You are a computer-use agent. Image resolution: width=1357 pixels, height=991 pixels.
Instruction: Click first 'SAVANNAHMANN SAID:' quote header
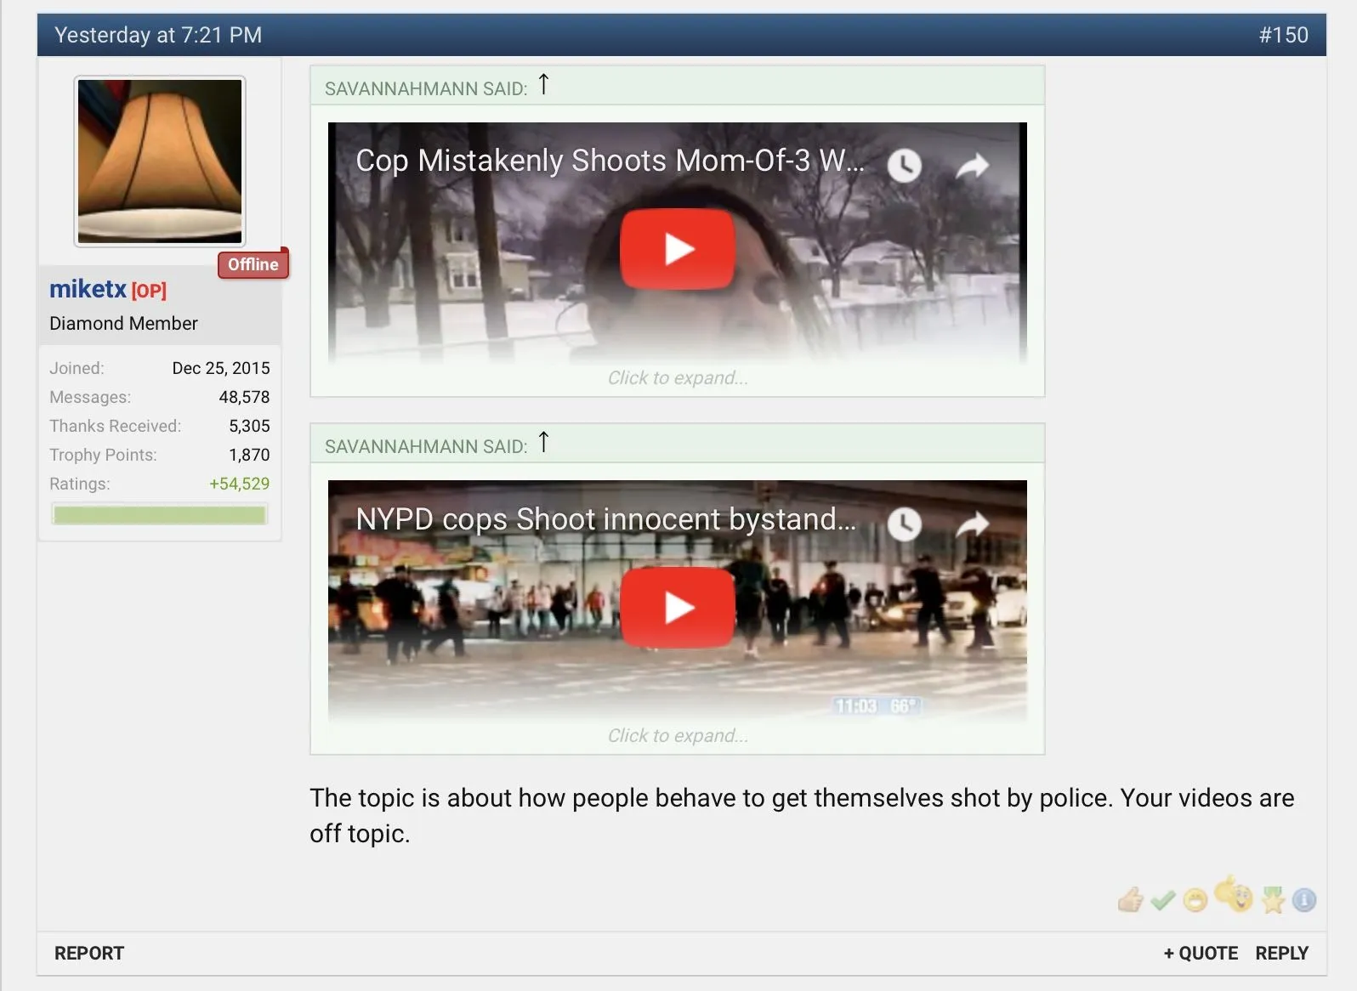click(x=426, y=88)
